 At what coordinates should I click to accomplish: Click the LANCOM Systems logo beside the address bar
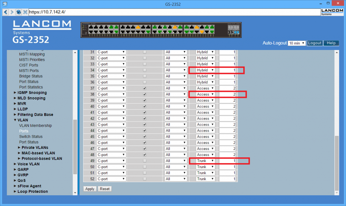(332, 12)
